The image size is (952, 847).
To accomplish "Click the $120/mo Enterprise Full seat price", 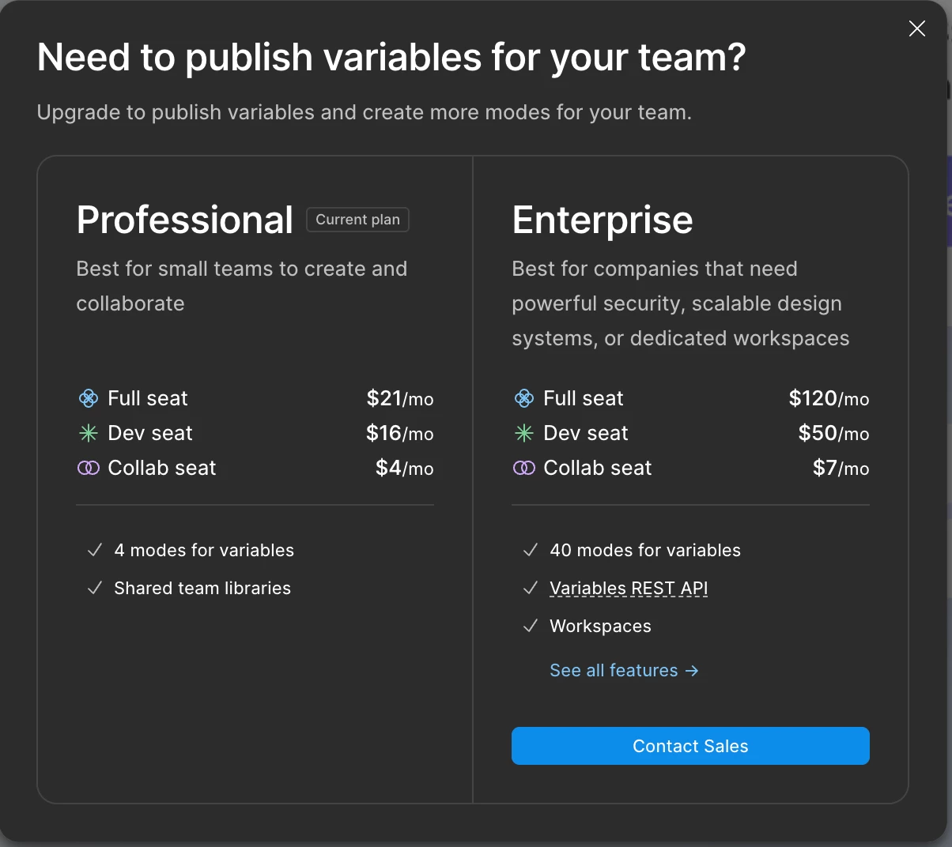I will click(x=829, y=398).
